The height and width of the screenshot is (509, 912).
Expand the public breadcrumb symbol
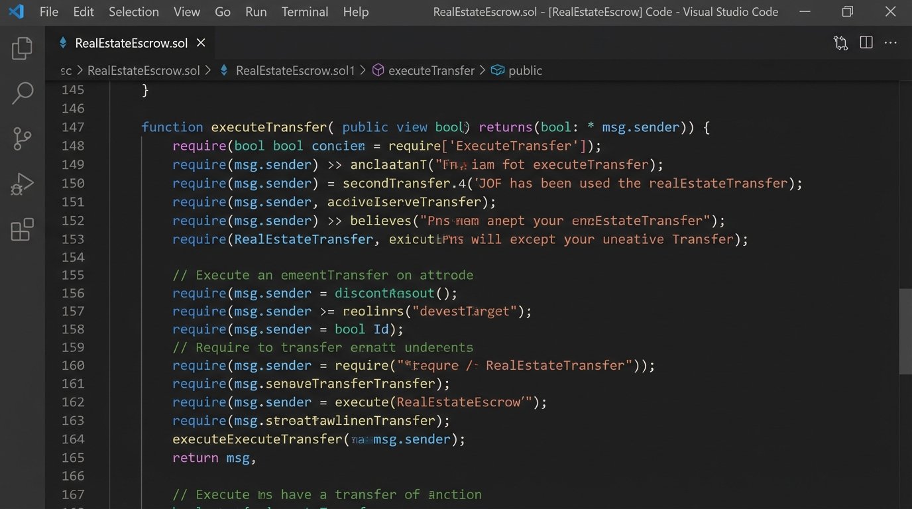click(x=524, y=70)
